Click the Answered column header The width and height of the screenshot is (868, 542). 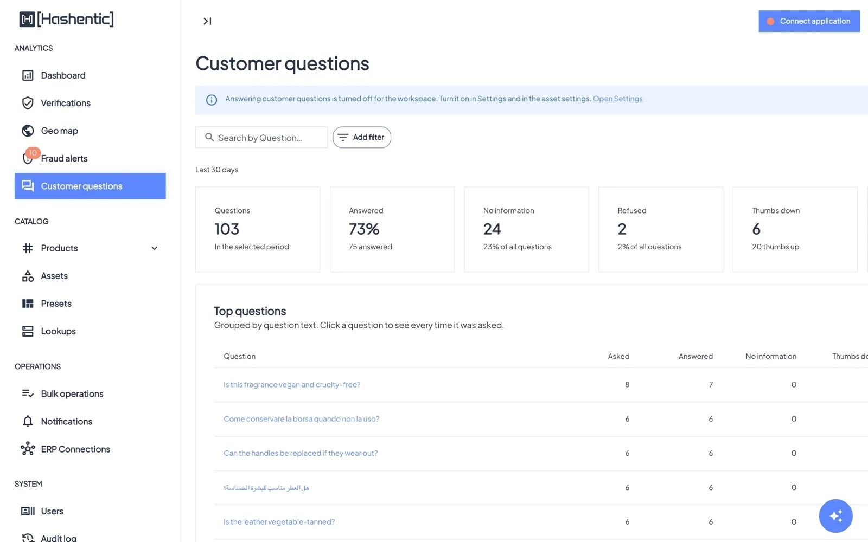click(695, 356)
